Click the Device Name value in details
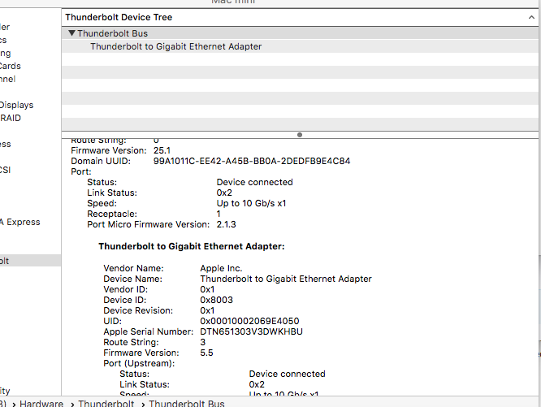 click(286, 279)
